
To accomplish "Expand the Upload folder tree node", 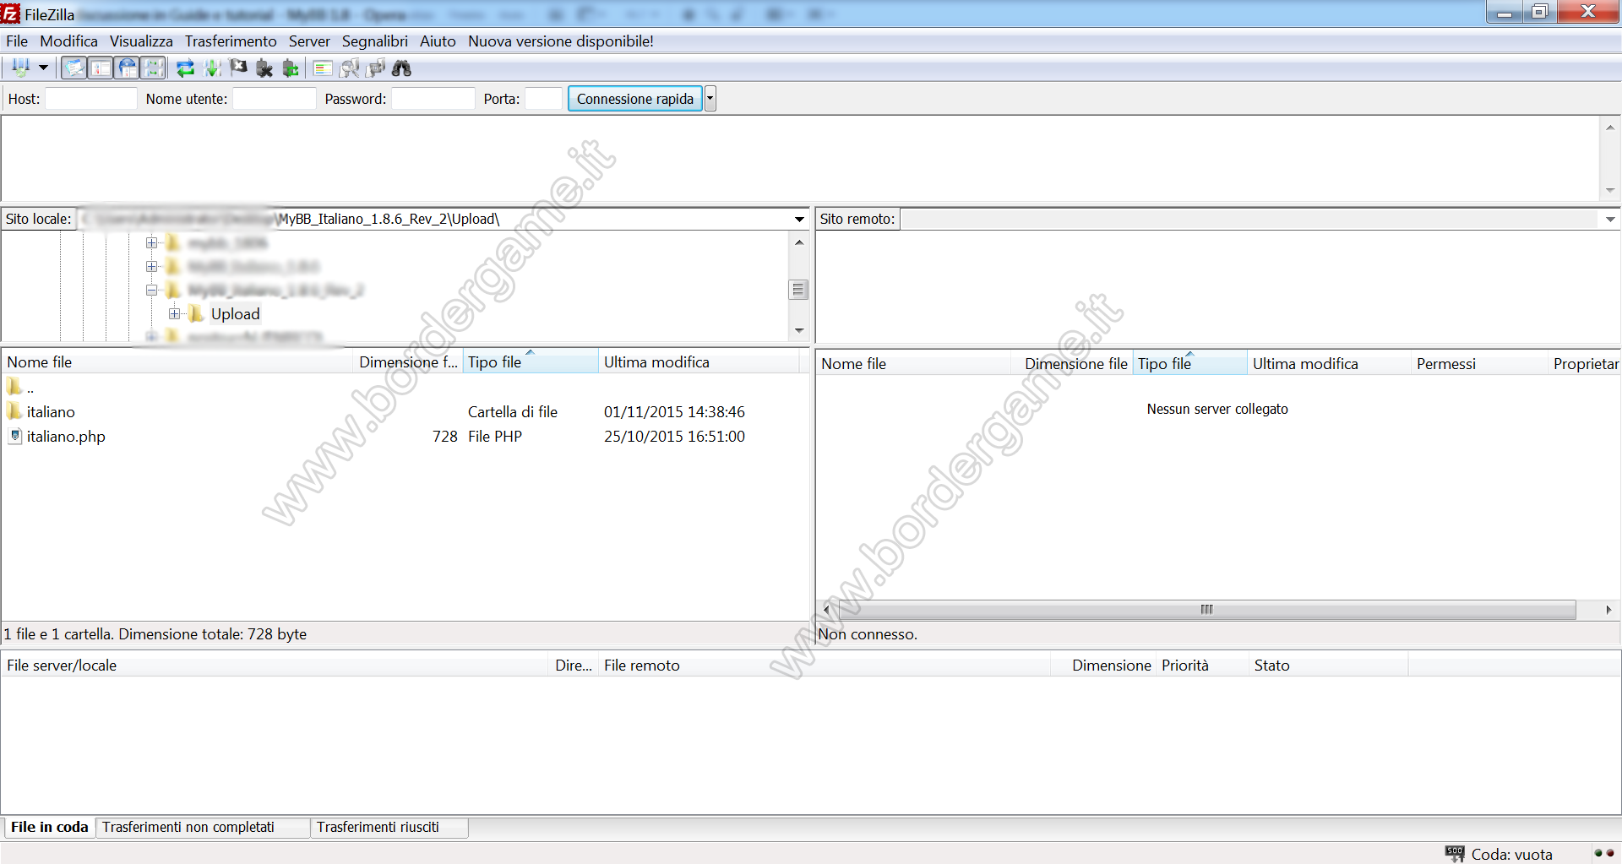I will coord(174,314).
